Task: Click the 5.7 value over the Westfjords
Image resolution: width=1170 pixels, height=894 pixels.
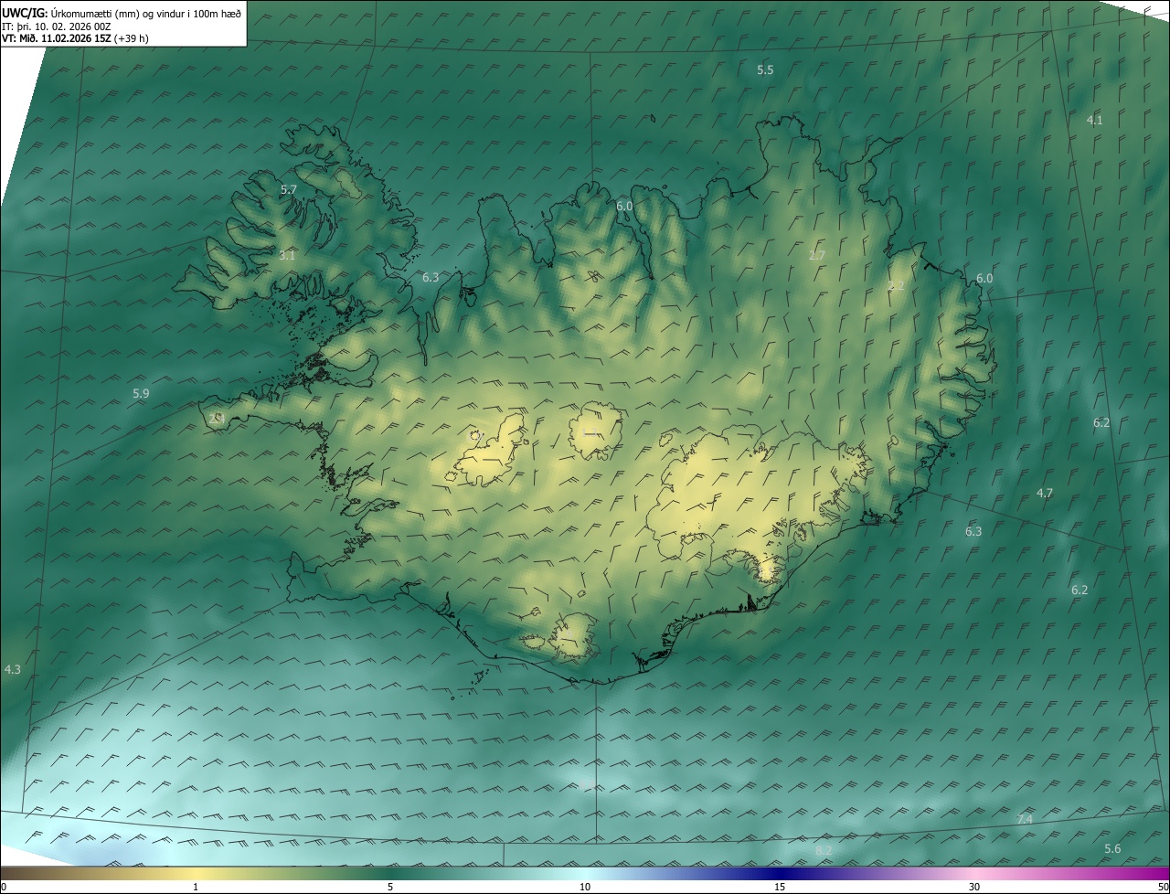Action: pos(289,189)
